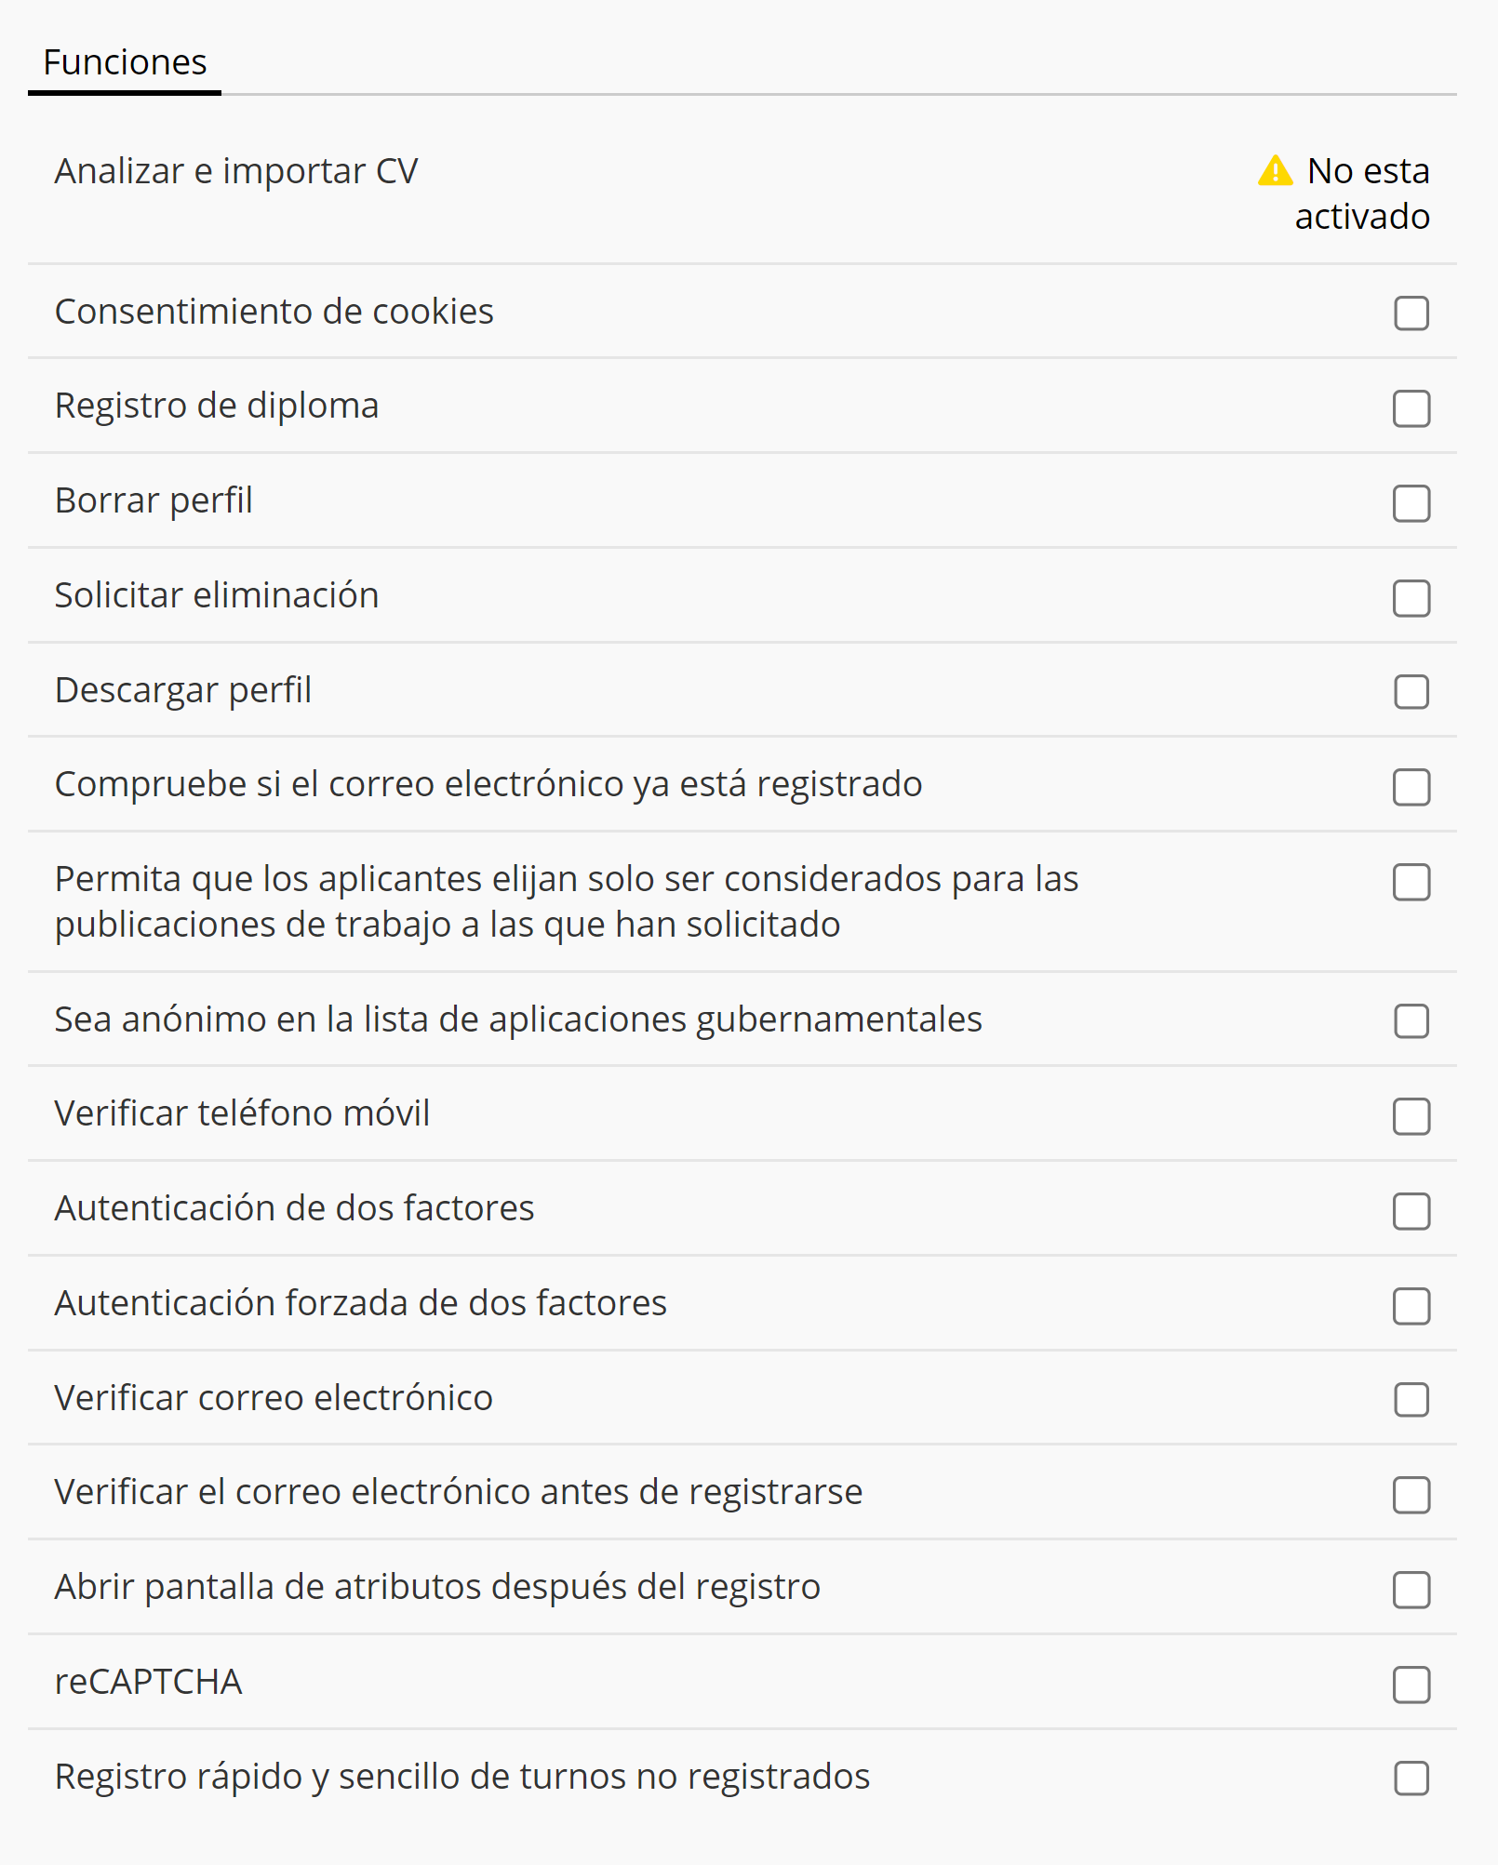Check Verificar teléfono móvil box
The width and height of the screenshot is (1498, 1865).
click(1411, 1116)
